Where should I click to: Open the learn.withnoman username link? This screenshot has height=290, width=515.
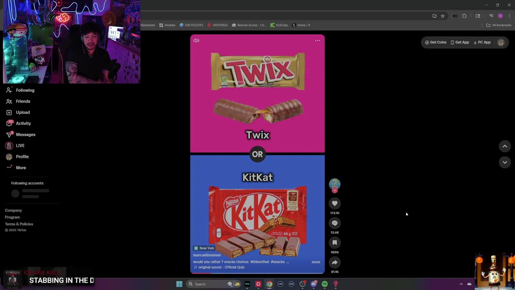207,255
